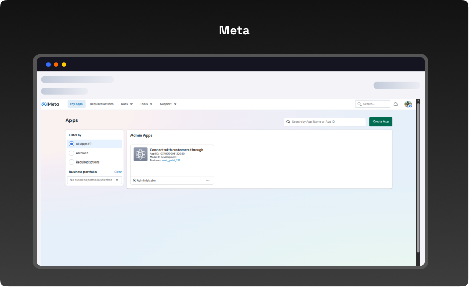Screen dimensions: 469x287
Task: Click the yellow window dot
Action: point(64,64)
